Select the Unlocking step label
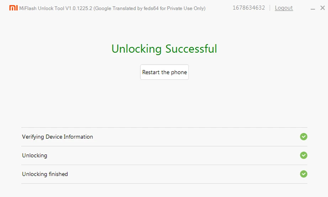 [x=35, y=155]
